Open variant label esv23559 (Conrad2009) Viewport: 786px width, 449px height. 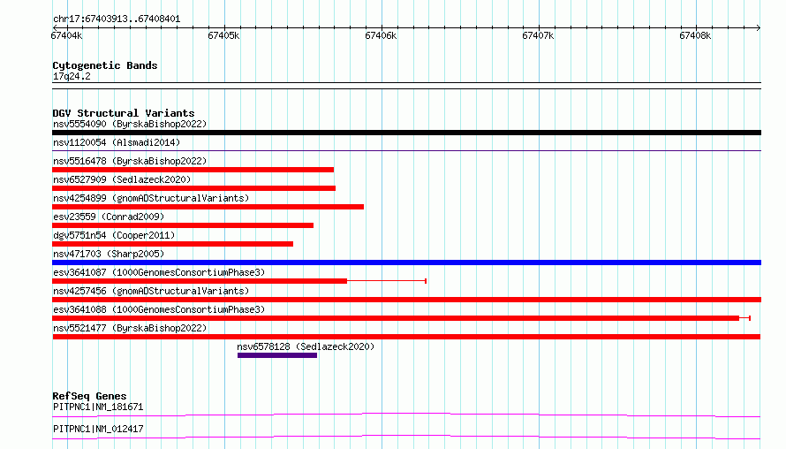point(109,217)
